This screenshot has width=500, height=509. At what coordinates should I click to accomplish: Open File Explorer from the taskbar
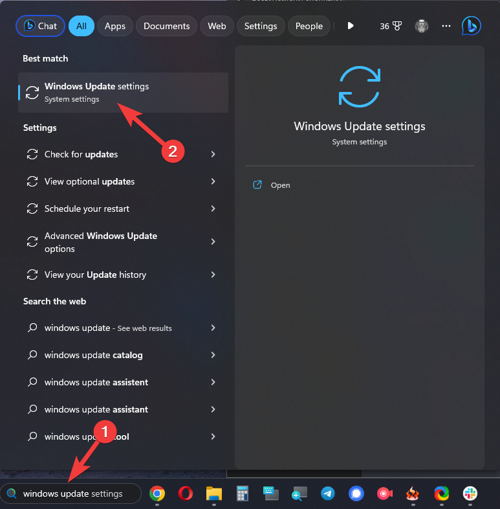tap(214, 494)
